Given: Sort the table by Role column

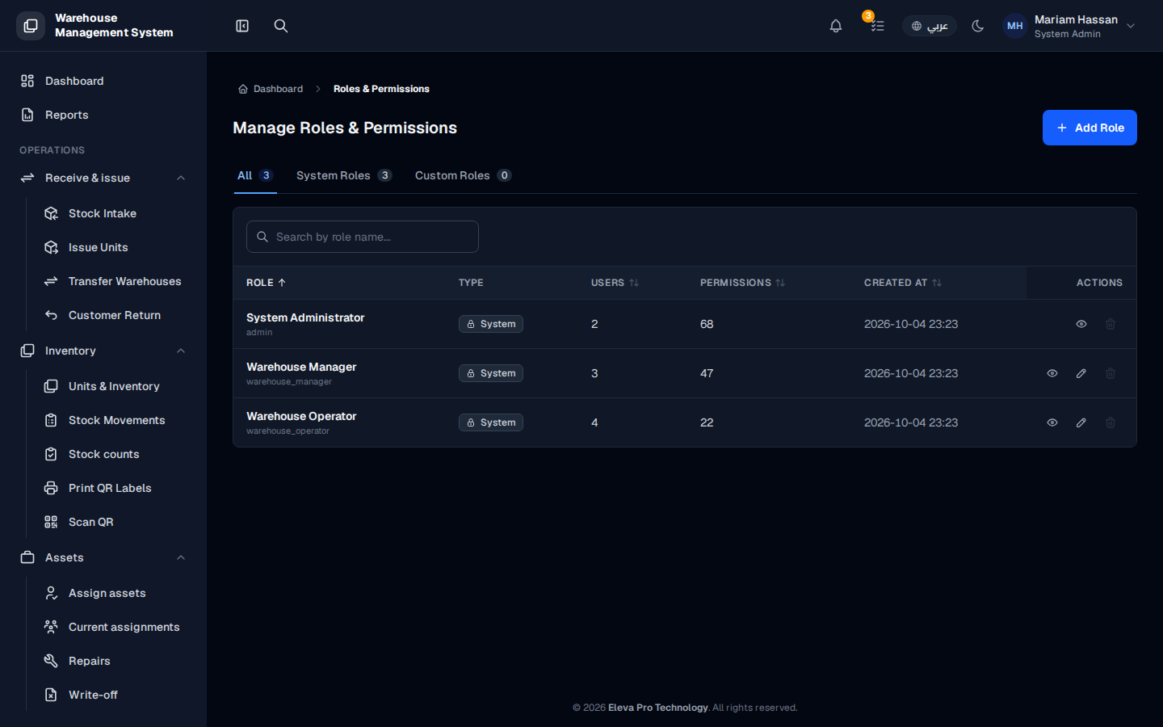Looking at the screenshot, I should point(266,283).
